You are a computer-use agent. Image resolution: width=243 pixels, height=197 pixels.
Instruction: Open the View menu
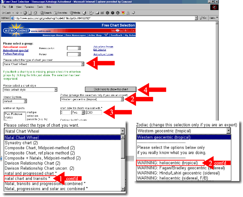click(x=19, y=7)
